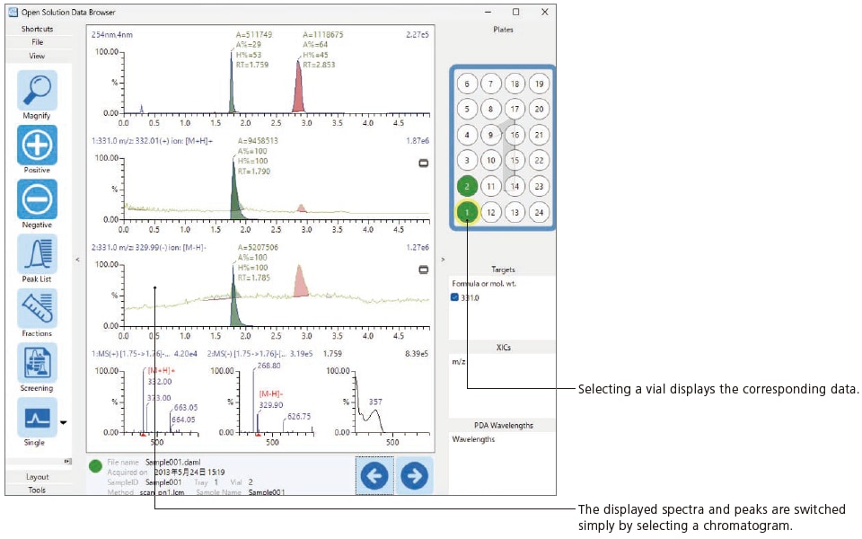Image resolution: width=862 pixels, height=539 pixels.
Task: Click the Positive polarity icon
Action: coord(37,145)
